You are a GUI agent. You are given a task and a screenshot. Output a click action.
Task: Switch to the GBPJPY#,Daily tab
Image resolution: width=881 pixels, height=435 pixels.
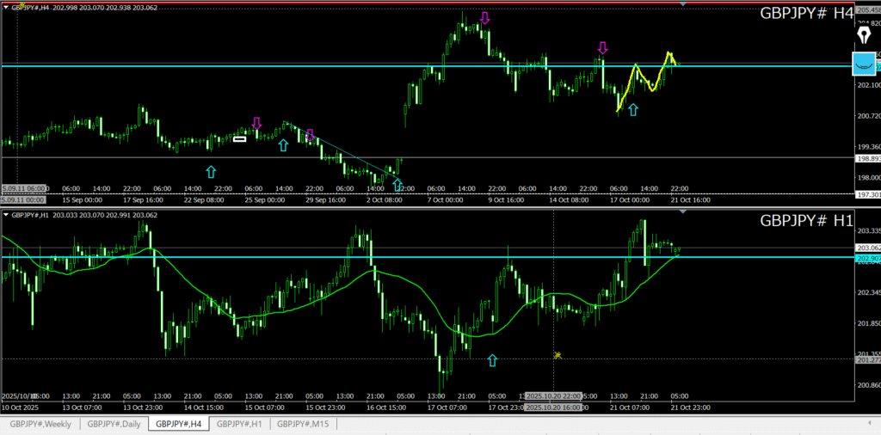(x=114, y=424)
